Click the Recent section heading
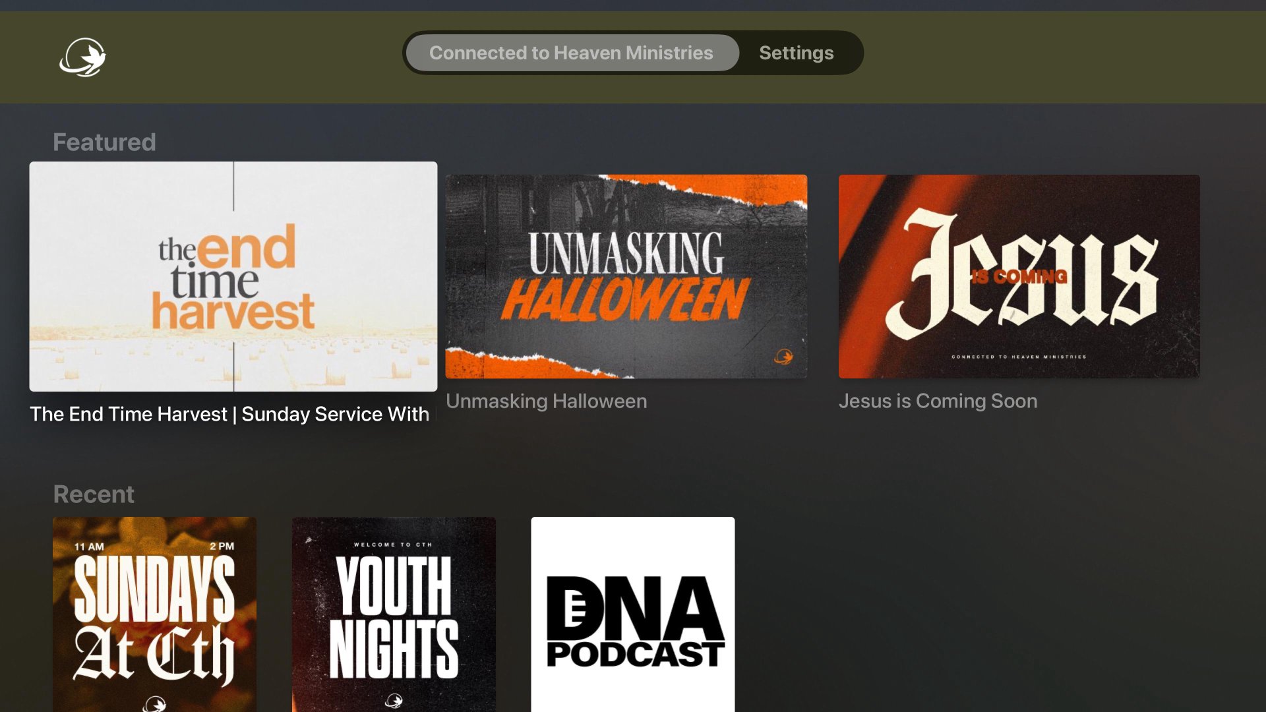 point(94,494)
